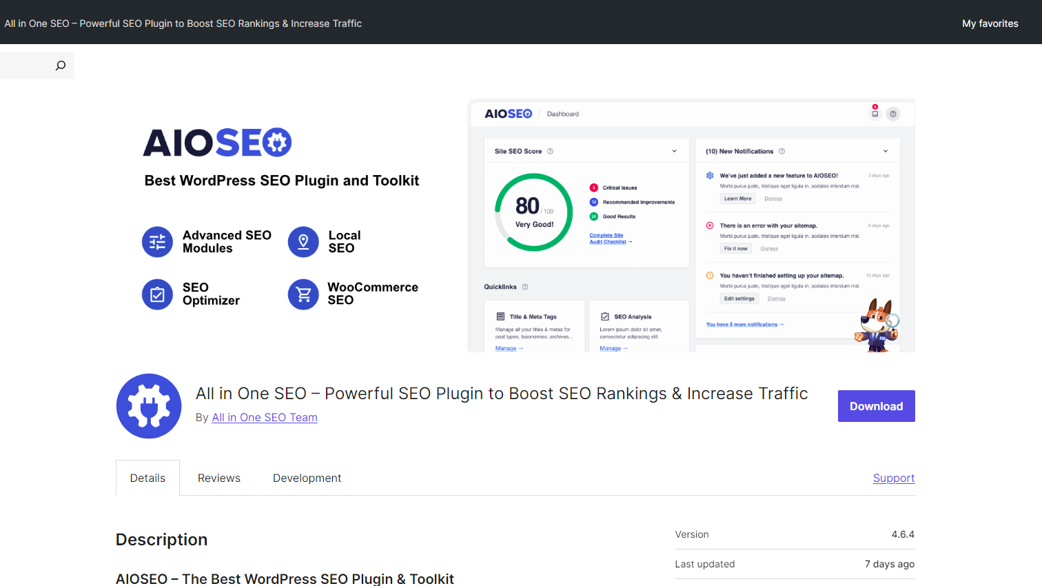Follow the Support link
The image size is (1042, 586).
pyautogui.click(x=893, y=478)
